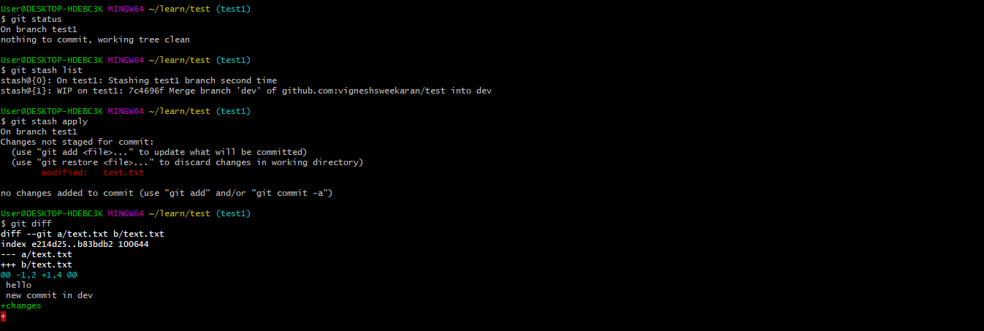This screenshot has width=984, height=331.
Task: Click the red highlighted plus at bottom
Action: [4, 316]
